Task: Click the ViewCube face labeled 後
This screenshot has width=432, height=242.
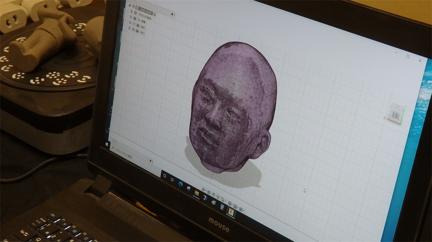Action: [394, 115]
